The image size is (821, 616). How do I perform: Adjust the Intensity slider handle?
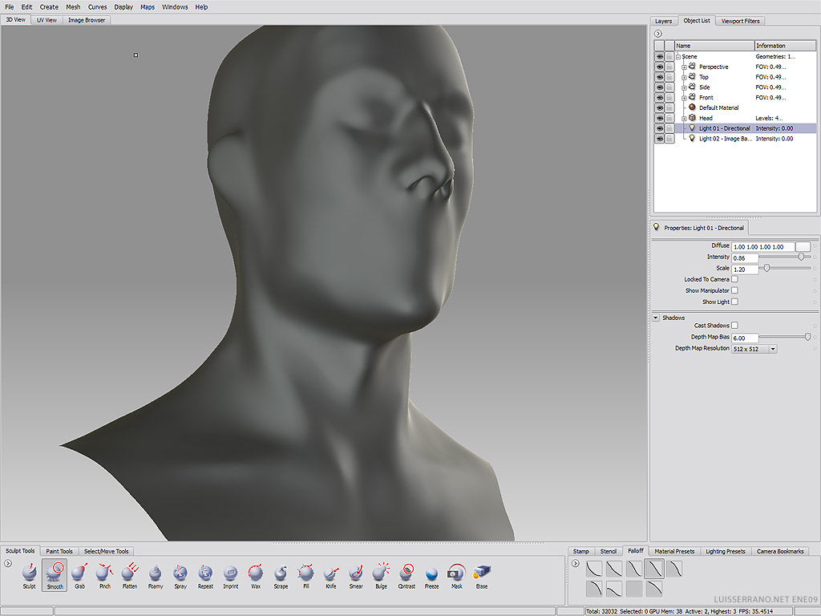(801, 257)
